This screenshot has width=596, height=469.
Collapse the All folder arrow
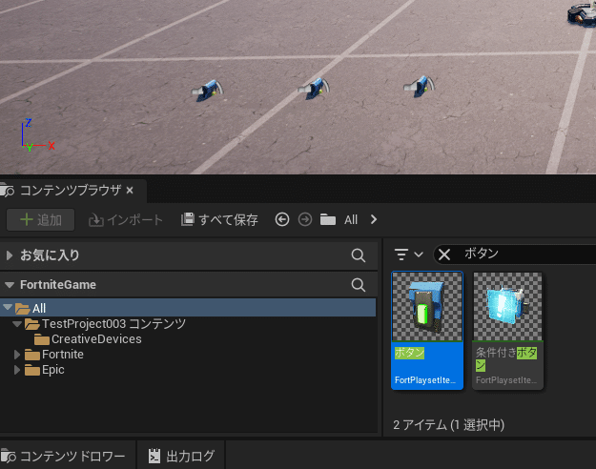coord(8,307)
